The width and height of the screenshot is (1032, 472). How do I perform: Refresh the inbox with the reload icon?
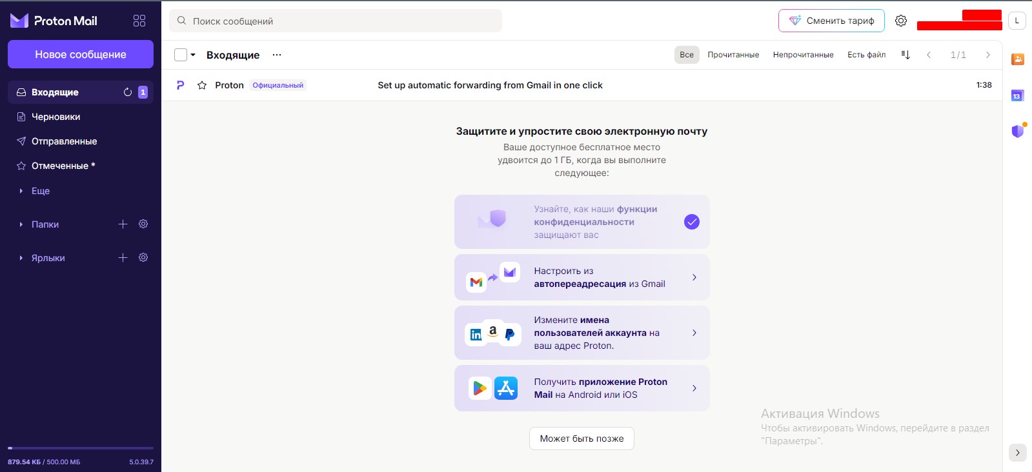[x=128, y=92]
